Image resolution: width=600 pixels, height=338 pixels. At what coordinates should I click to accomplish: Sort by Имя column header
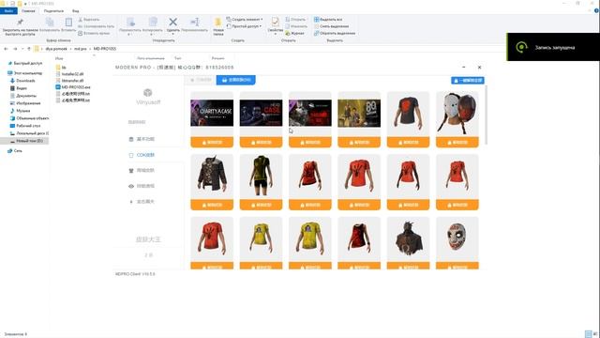pyautogui.click(x=59, y=58)
